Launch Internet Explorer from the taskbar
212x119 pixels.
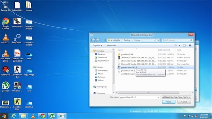pos(14,116)
